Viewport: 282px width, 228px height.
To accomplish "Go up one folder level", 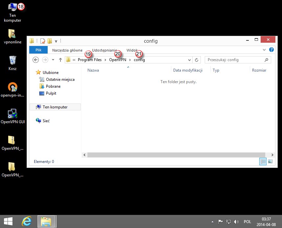I will click(x=60, y=60).
